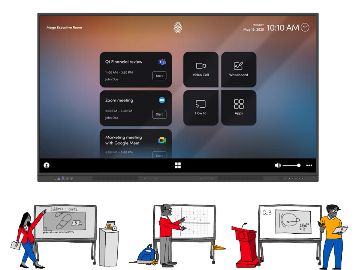The height and width of the screenshot is (270, 356).
Task: Select the Q1 Financial review card
Action: 124,70
